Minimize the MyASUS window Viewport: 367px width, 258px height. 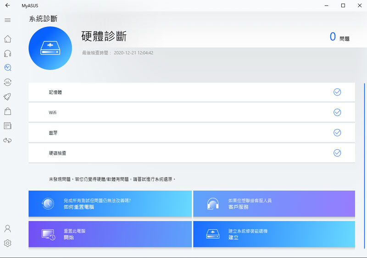coord(327,6)
